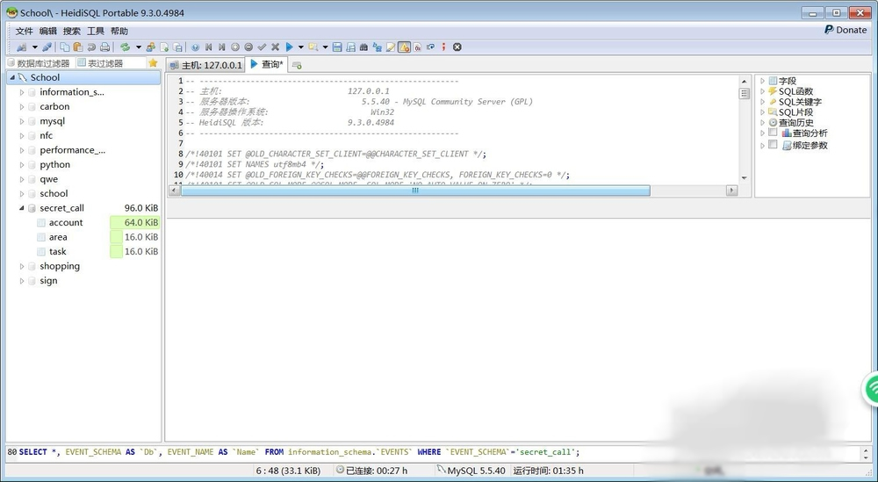Run the query with the blue execute arrow

pyautogui.click(x=288, y=47)
